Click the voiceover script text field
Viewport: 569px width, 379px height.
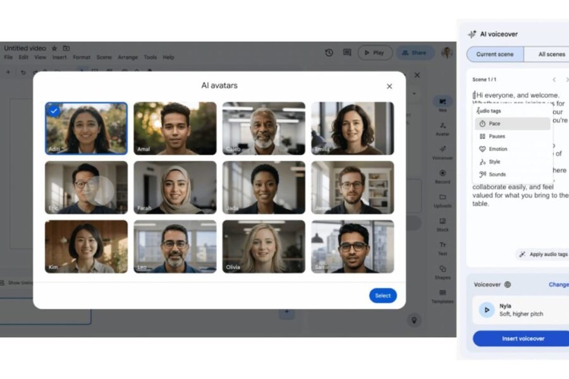[521, 150]
